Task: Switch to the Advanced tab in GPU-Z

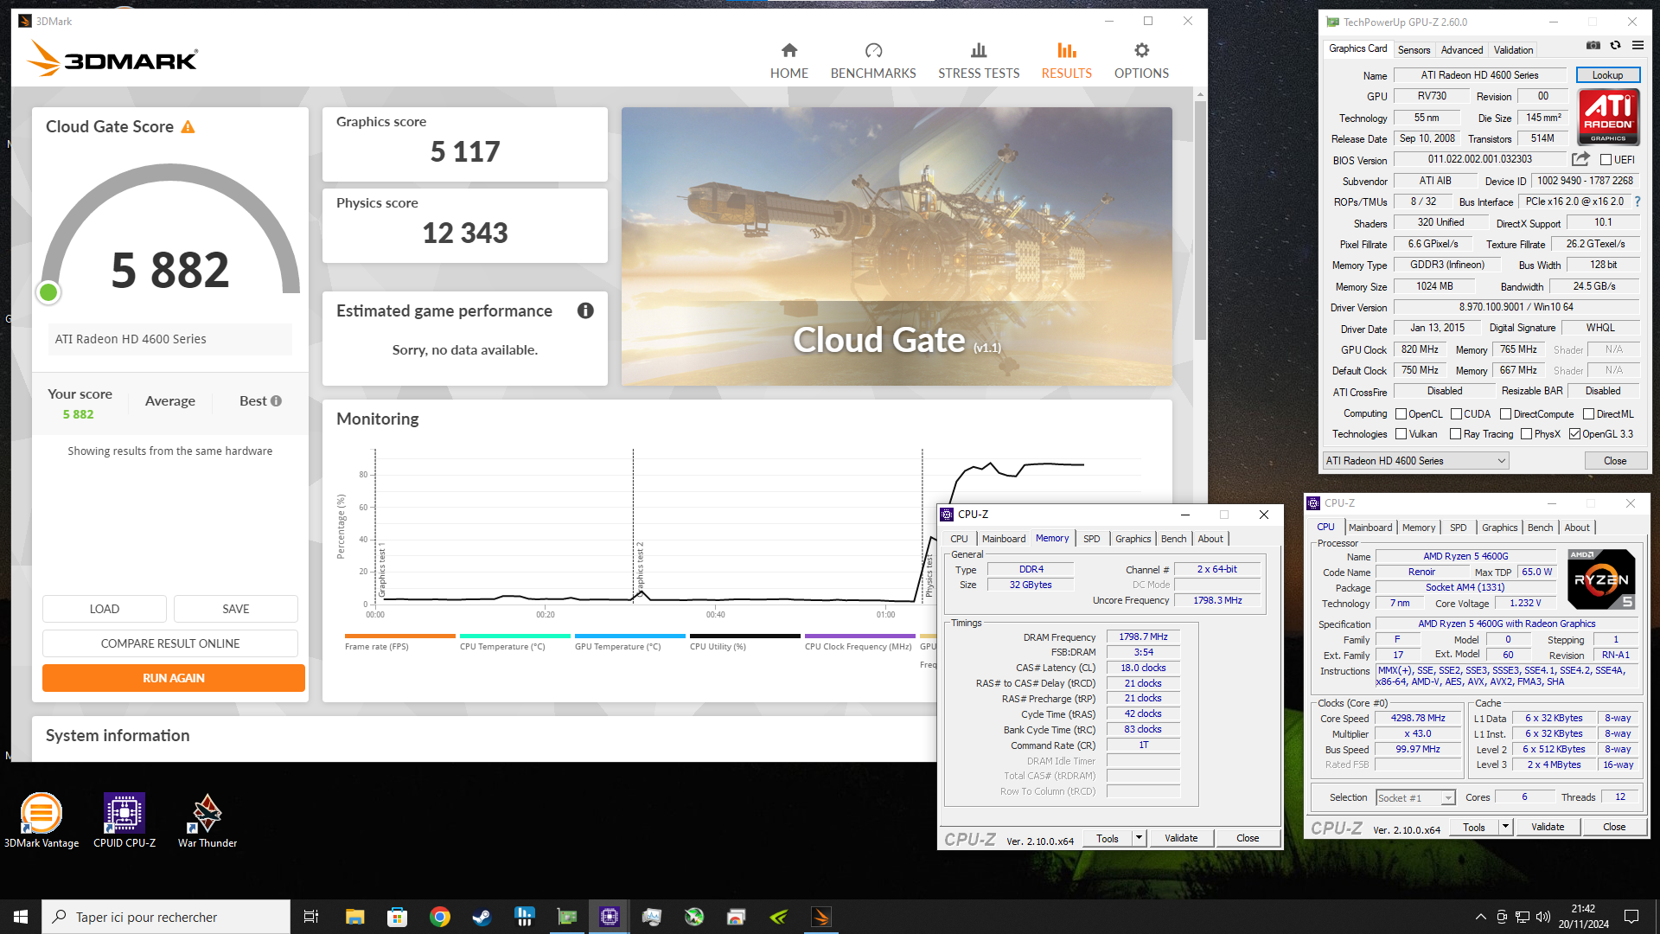Action: 1461,50
